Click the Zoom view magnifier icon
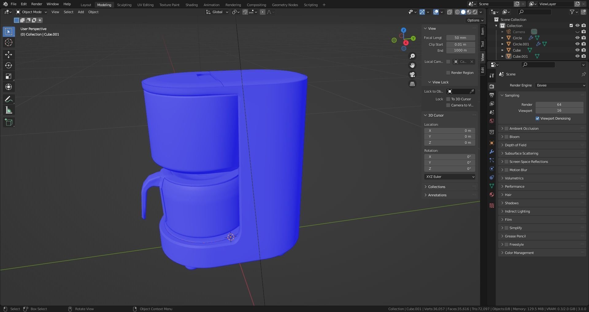 coord(412,56)
